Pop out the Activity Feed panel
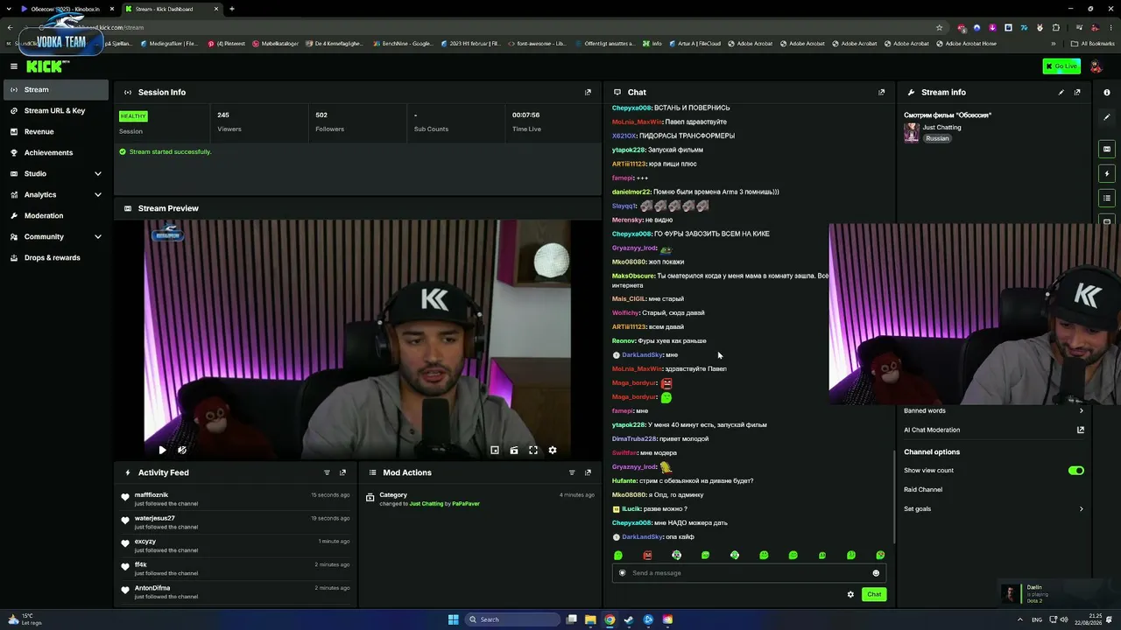Screen dimensions: 1121x630 342,472
